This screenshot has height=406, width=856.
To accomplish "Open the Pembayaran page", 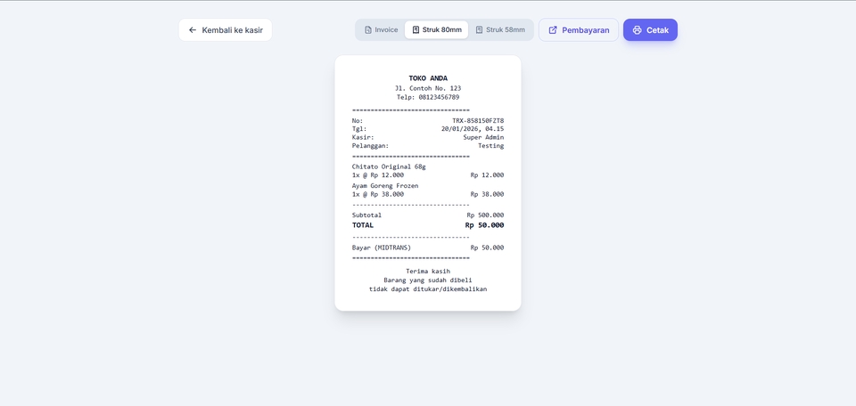I will (579, 30).
